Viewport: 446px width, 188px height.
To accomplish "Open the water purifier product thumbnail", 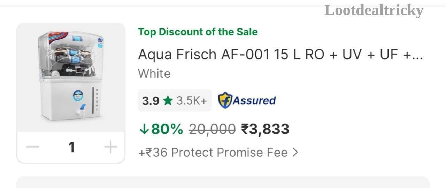I will 71,77.
